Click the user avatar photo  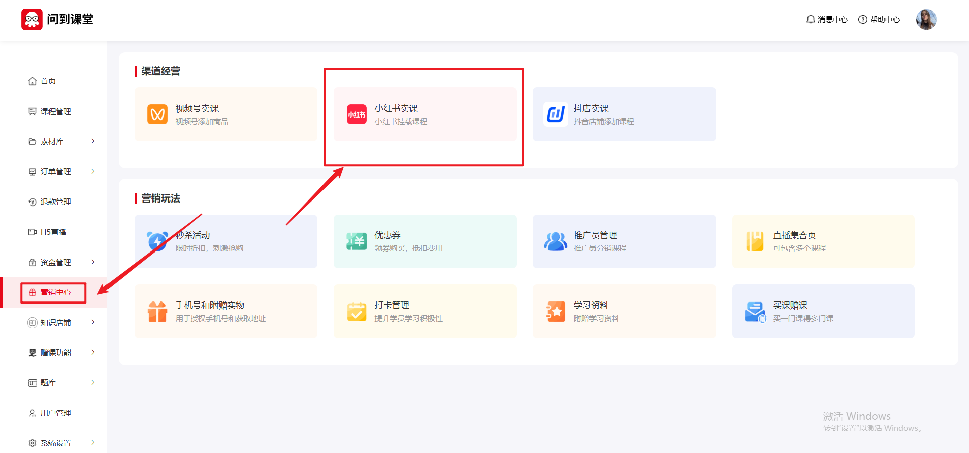click(926, 19)
